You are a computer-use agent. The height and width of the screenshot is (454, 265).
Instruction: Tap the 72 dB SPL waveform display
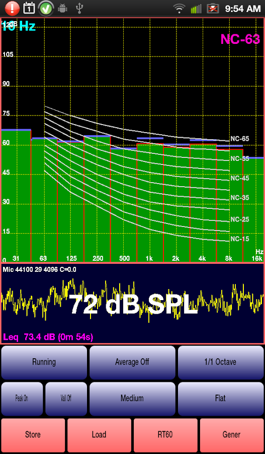click(133, 304)
